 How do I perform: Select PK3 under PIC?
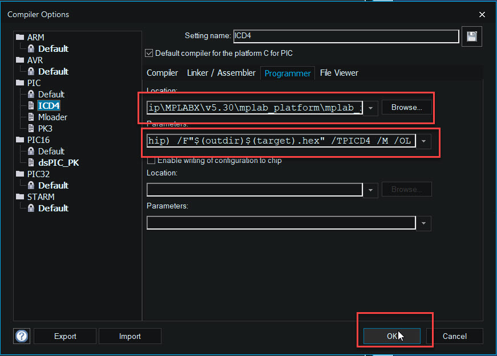pyautogui.click(x=45, y=129)
